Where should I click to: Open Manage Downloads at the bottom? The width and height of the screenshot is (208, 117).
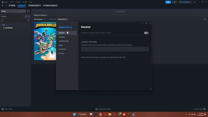pyautogui.click(x=103, y=109)
